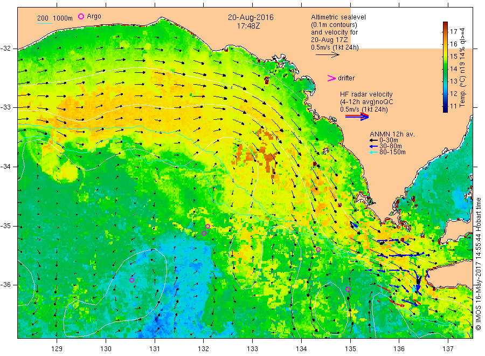Click the longitude axis label '135'

[x=350, y=349]
